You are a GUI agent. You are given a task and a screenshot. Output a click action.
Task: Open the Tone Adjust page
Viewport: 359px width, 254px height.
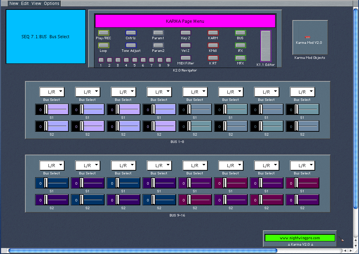click(x=131, y=46)
